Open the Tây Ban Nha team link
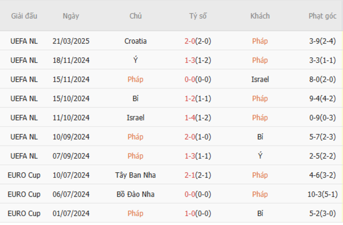This screenshot has width=343, height=225. coord(136,175)
